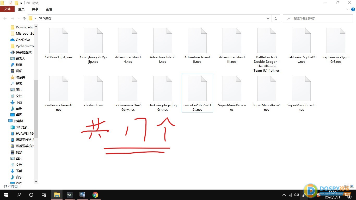Open Downloads in navigation pane

[22, 27]
